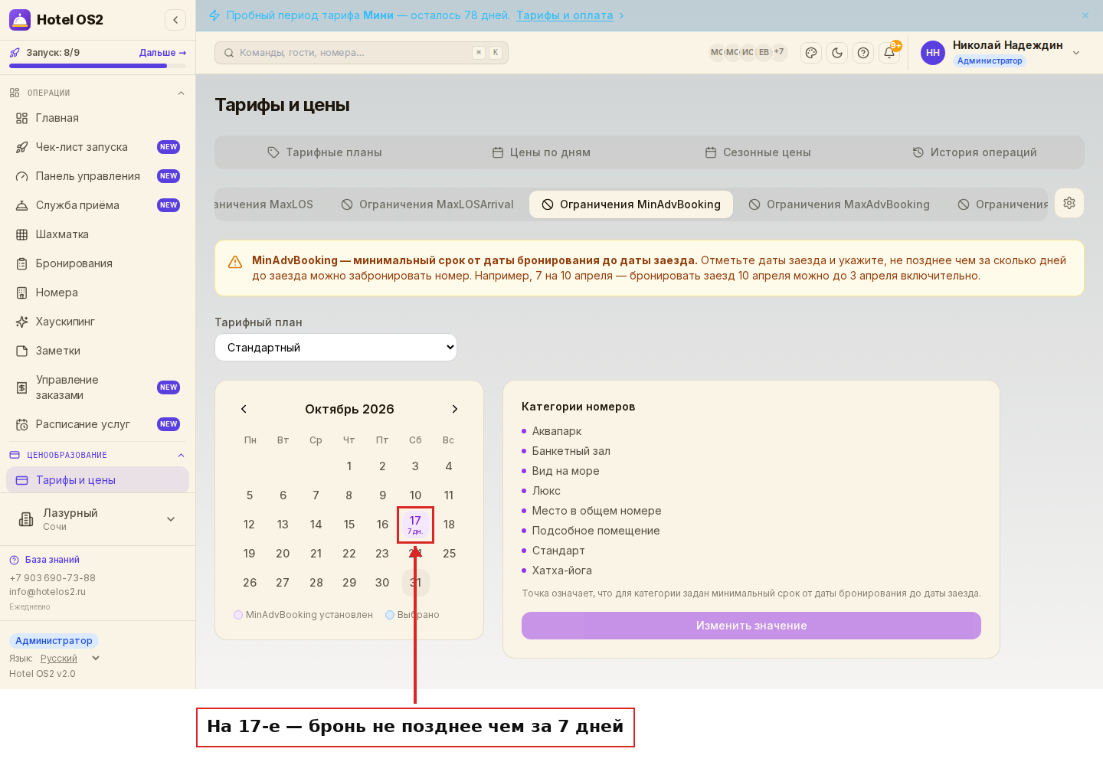Open Бронирования in the sidebar
1103x765 pixels.
[x=97, y=263]
